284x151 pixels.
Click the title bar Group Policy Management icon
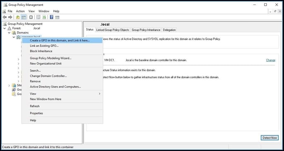(x=5, y=5)
